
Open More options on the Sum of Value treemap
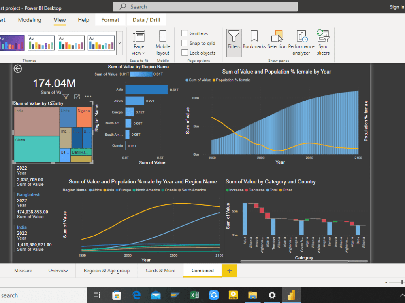click(x=88, y=96)
